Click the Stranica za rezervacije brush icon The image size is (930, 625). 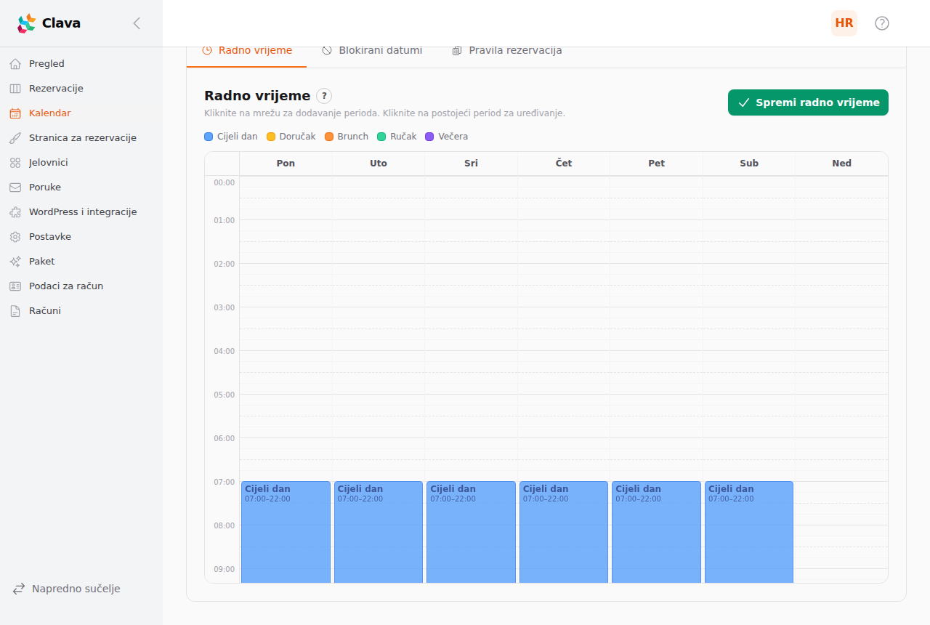[x=15, y=138]
